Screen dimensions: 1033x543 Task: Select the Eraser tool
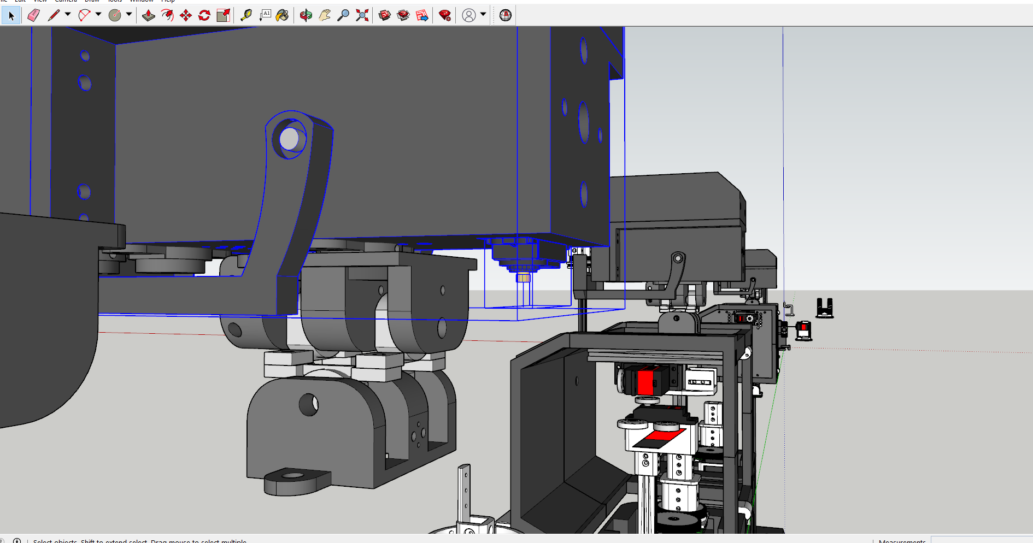(33, 15)
